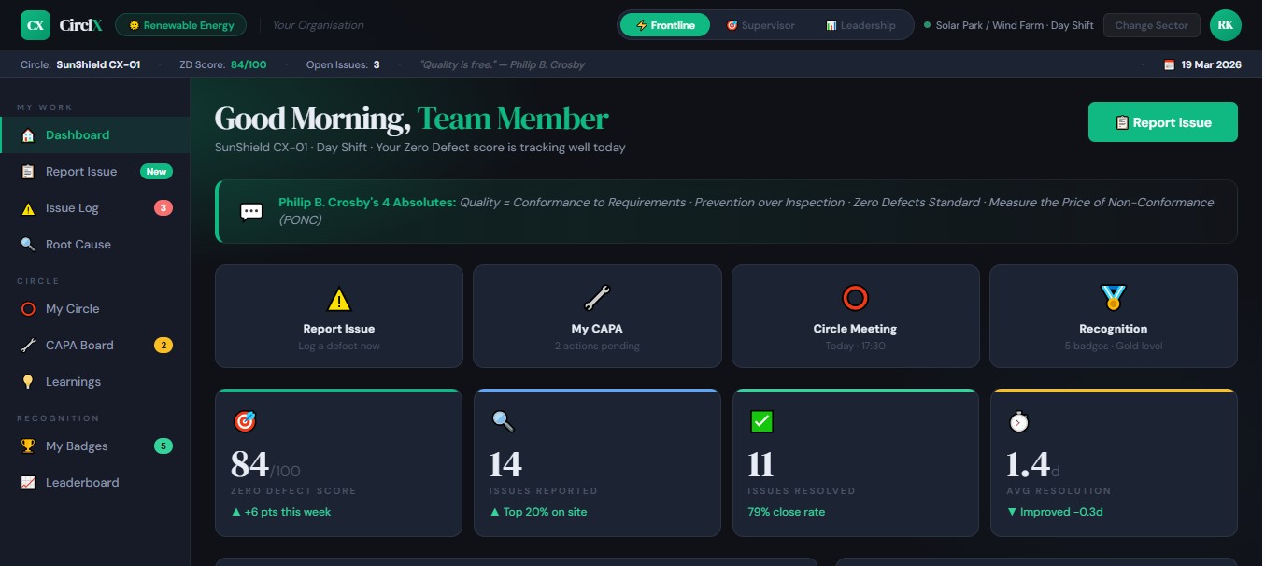Click the speech bubble icon in the Crosby banner

[x=251, y=211]
